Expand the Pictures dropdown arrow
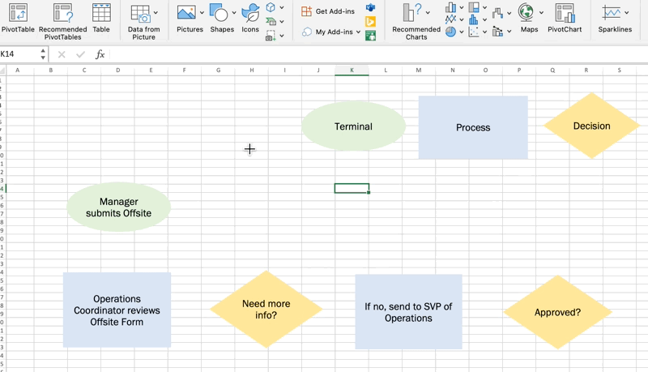The width and height of the screenshot is (648, 372). (202, 13)
